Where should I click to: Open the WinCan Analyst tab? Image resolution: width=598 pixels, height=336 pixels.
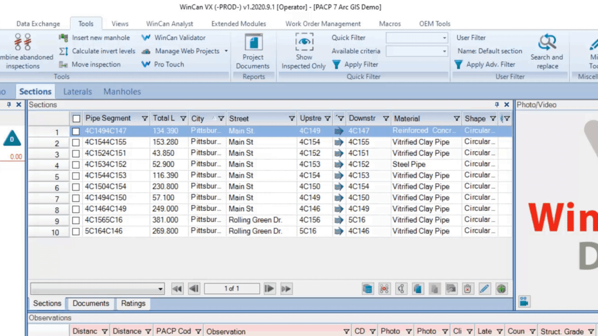tap(170, 24)
